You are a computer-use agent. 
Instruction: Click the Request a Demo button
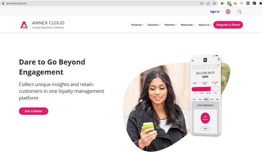pos(228,25)
